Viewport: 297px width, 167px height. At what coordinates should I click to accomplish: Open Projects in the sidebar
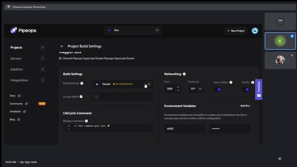coord(16,47)
